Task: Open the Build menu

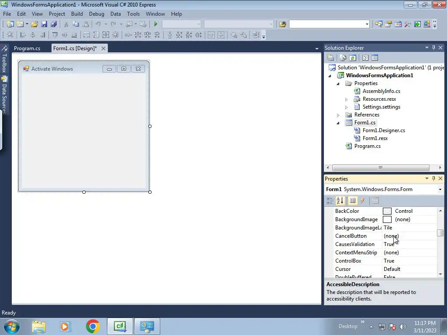Action: [77, 14]
